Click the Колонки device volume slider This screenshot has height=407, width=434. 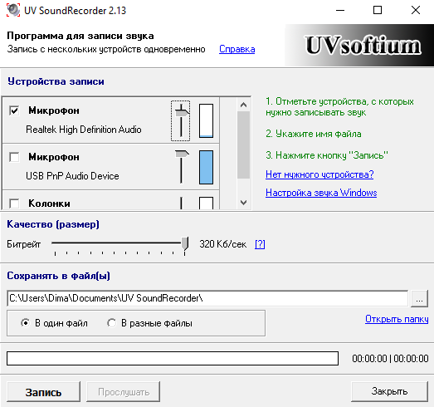(x=181, y=203)
